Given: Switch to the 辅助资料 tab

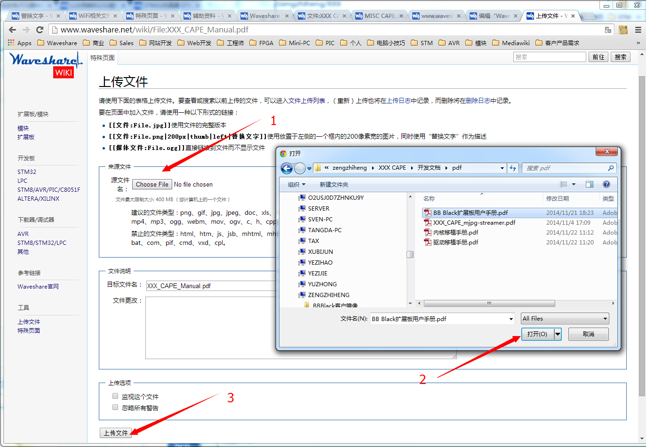Looking at the screenshot, I should [206, 16].
